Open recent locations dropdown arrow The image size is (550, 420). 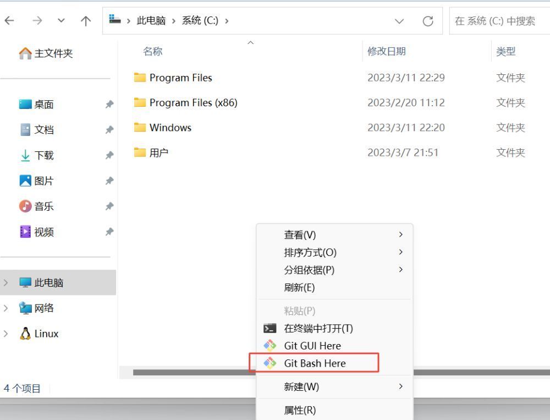61,21
